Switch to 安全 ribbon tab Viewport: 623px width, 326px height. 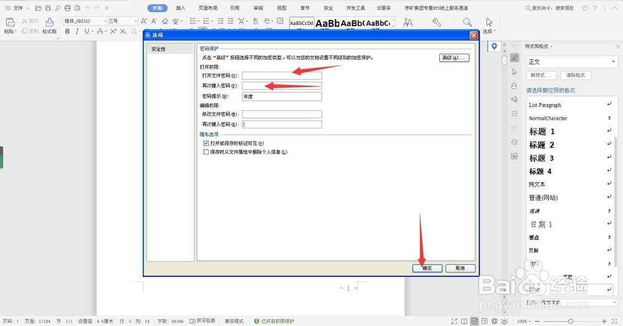tap(328, 8)
